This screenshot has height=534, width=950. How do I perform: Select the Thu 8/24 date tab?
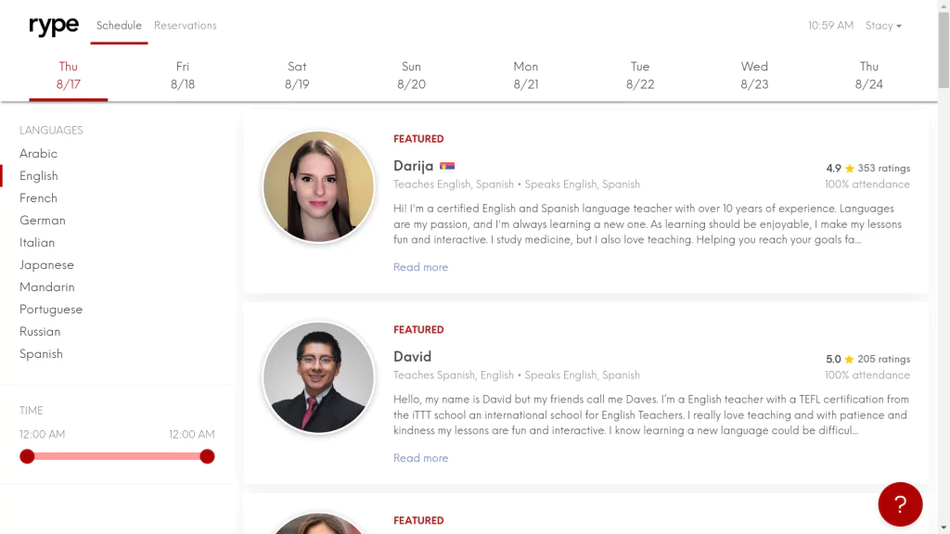coord(868,76)
